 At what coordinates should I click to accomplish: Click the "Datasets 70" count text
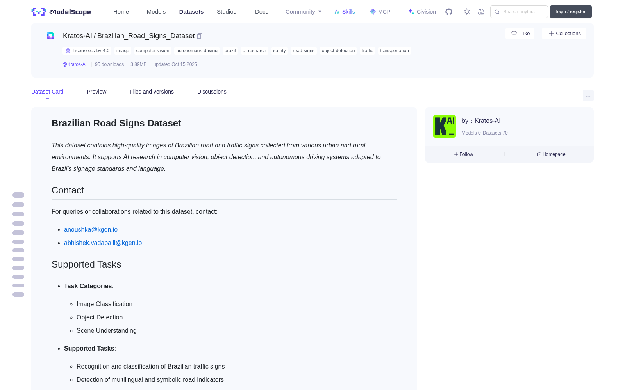tap(495, 133)
